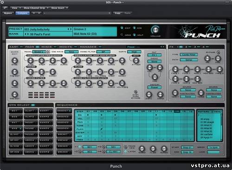
Task: Click the FX PAN knob under Bypass
Action: pyautogui.click(x=218, y=59)
